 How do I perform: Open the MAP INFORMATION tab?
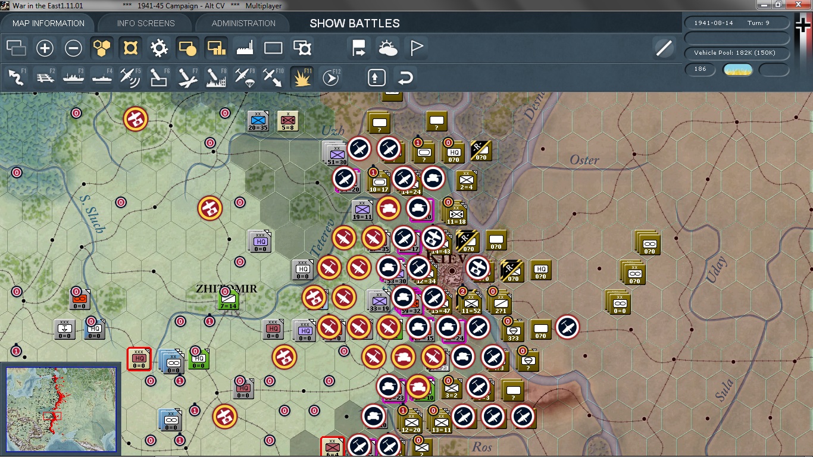pos(48,23)
